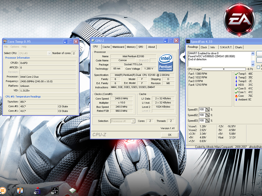
Task: Click the OK button in CPU-Z
Action: [x=170, y=135]
